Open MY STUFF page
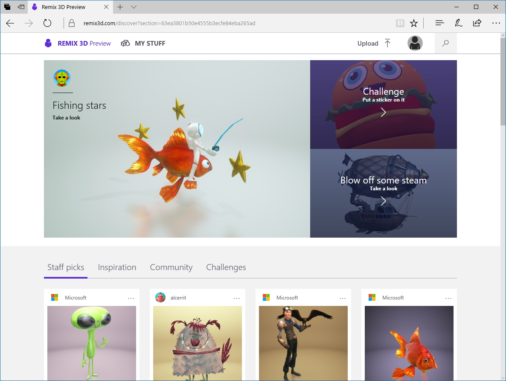Image resolution: width=506 pixels, height=381 pixels. 150,44
